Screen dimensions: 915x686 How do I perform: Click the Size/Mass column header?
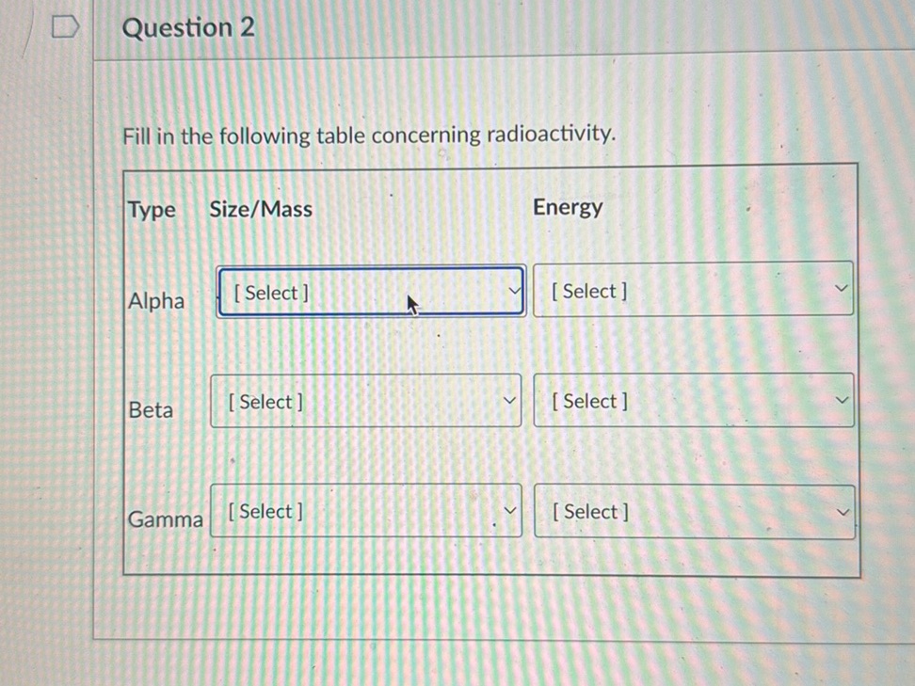click(260, 209)
